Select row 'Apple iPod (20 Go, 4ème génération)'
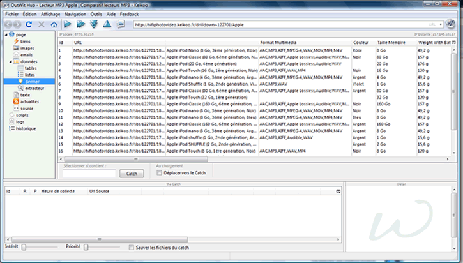This screenshot has width=463, height=263. [255, 64]
